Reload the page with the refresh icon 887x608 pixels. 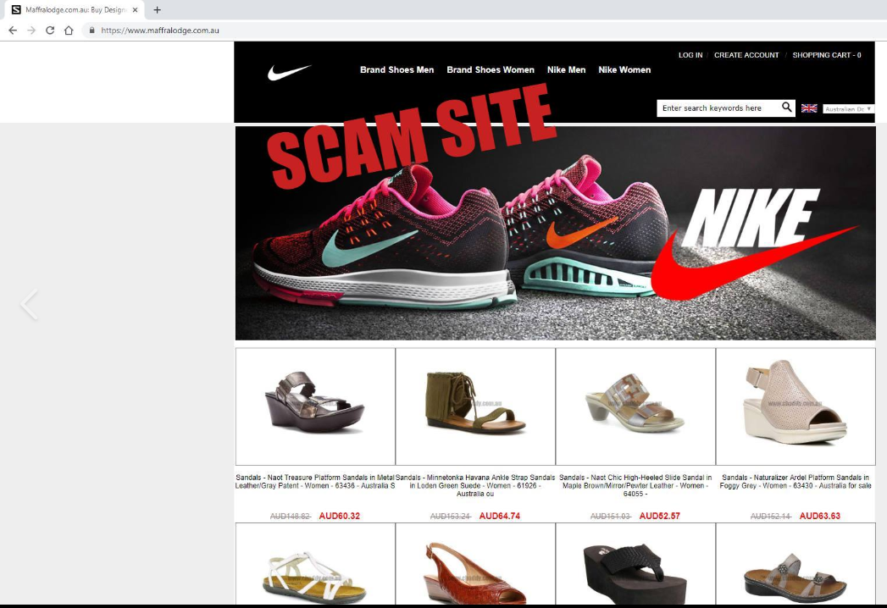50,30
